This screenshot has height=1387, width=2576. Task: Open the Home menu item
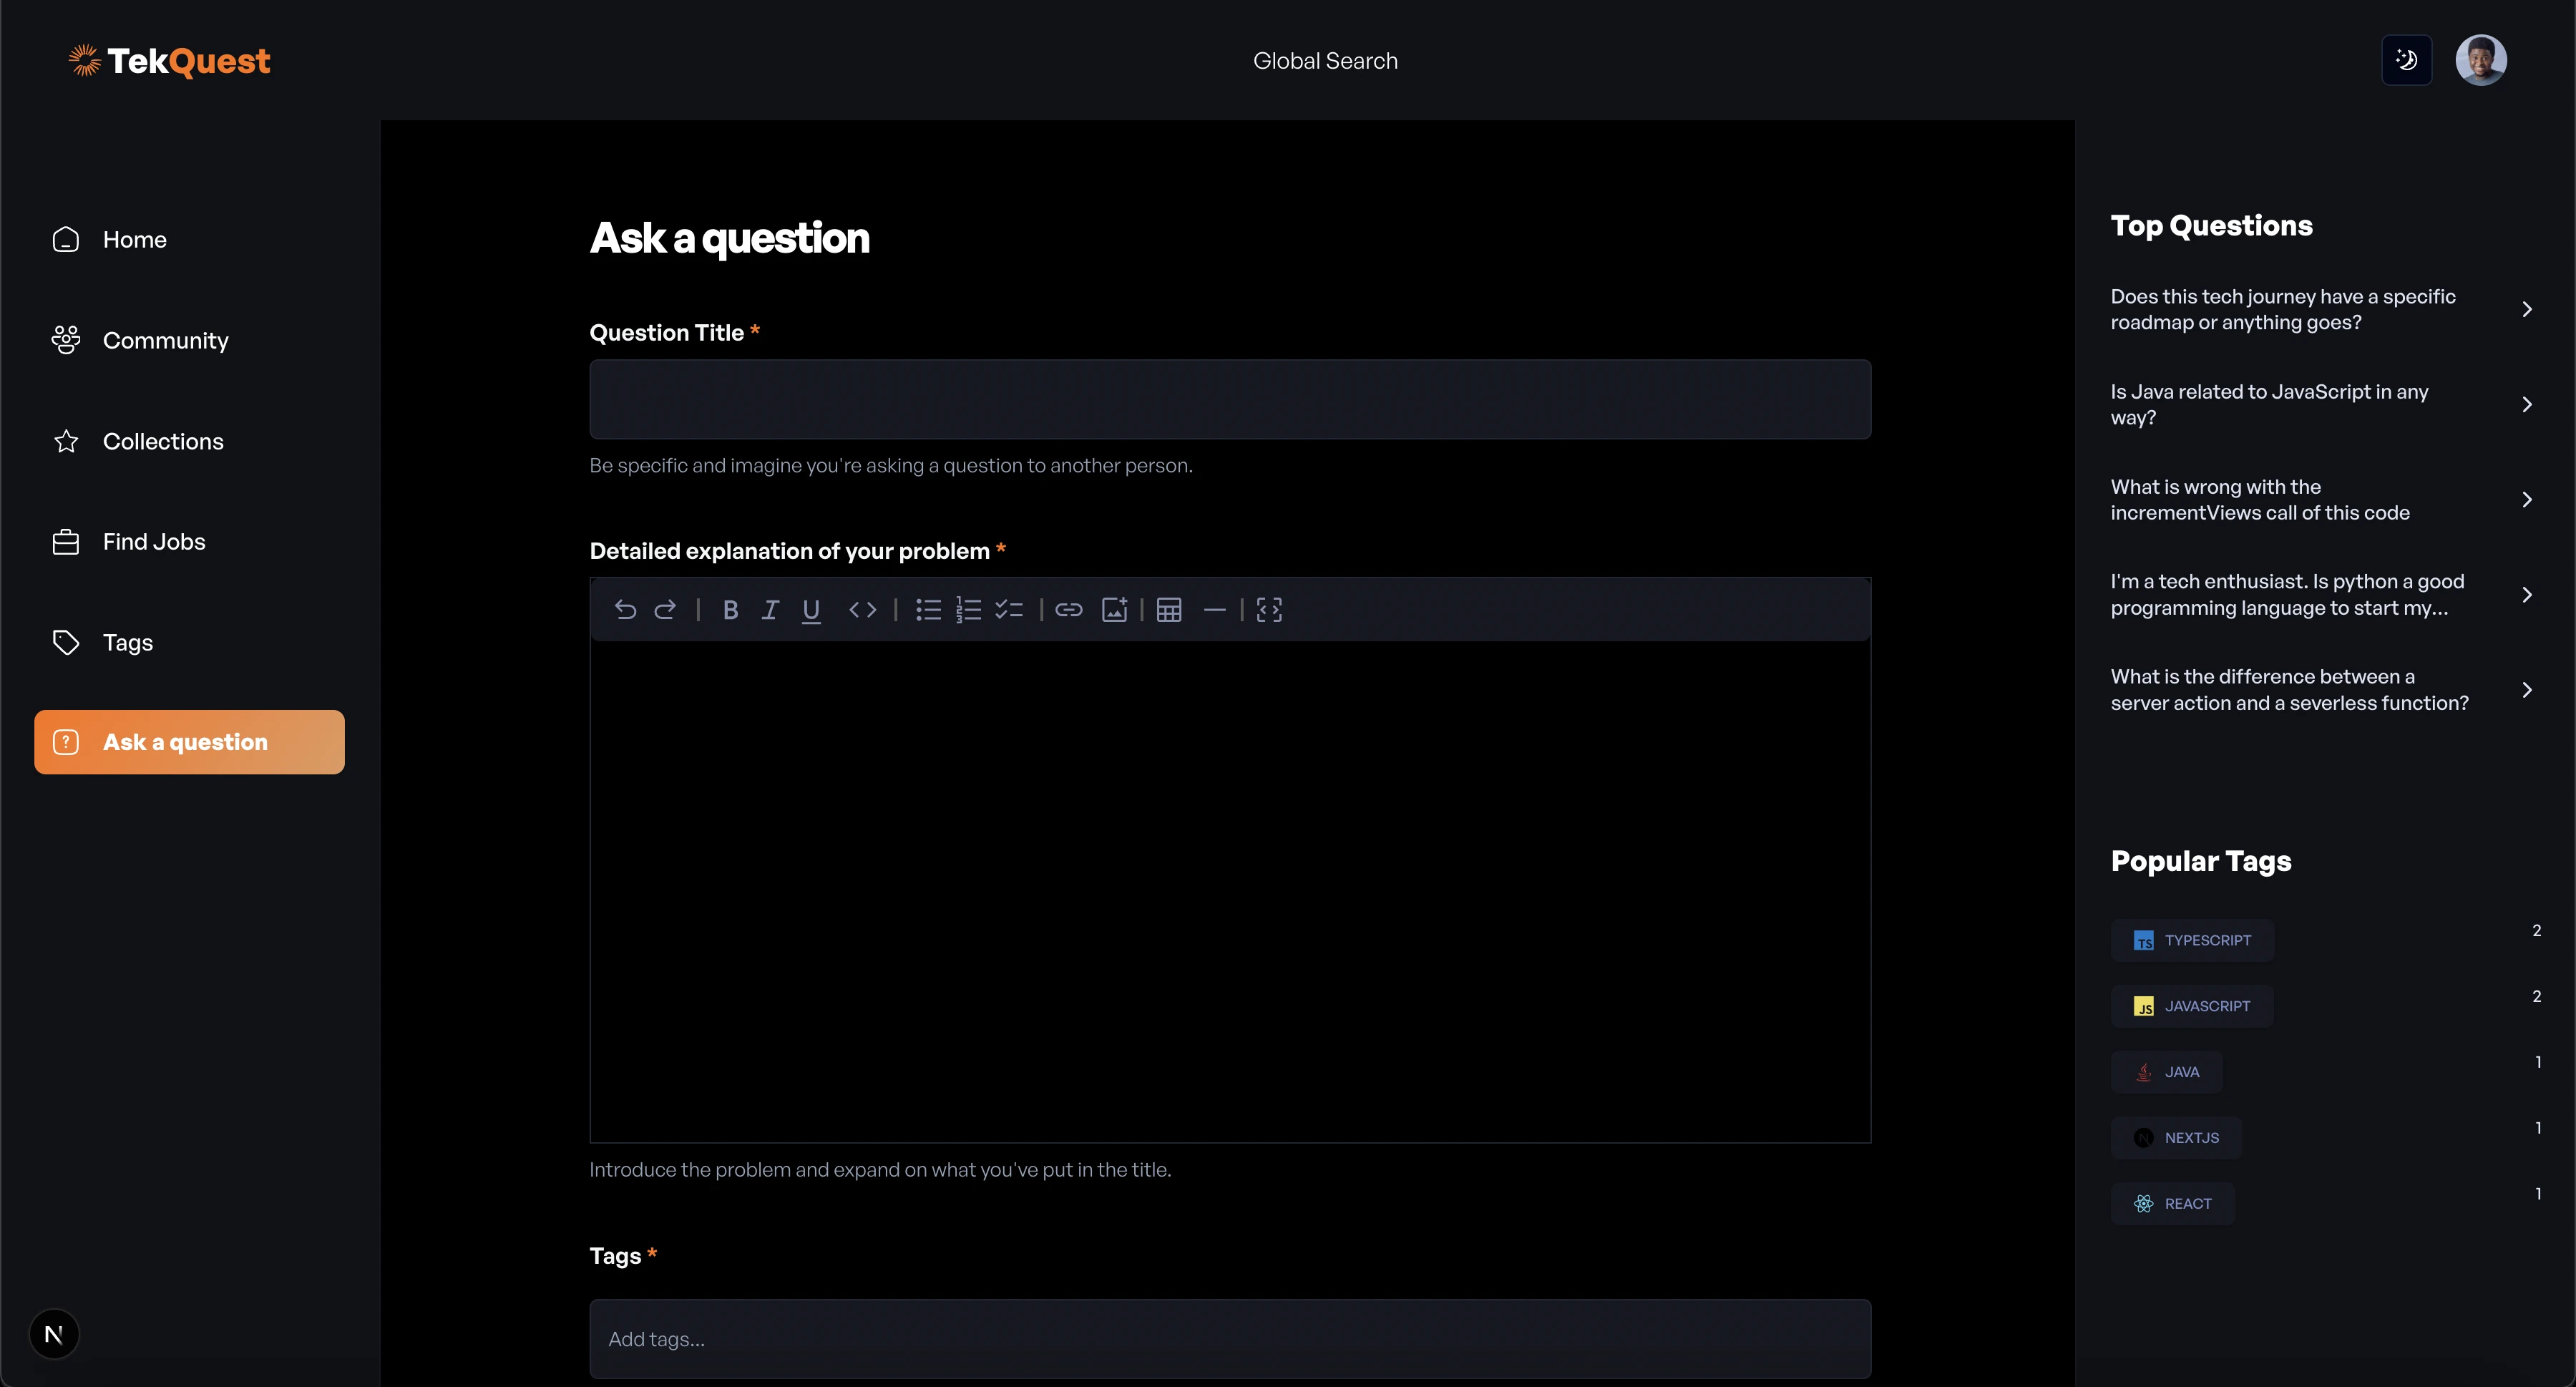click(x=189, y=240)
